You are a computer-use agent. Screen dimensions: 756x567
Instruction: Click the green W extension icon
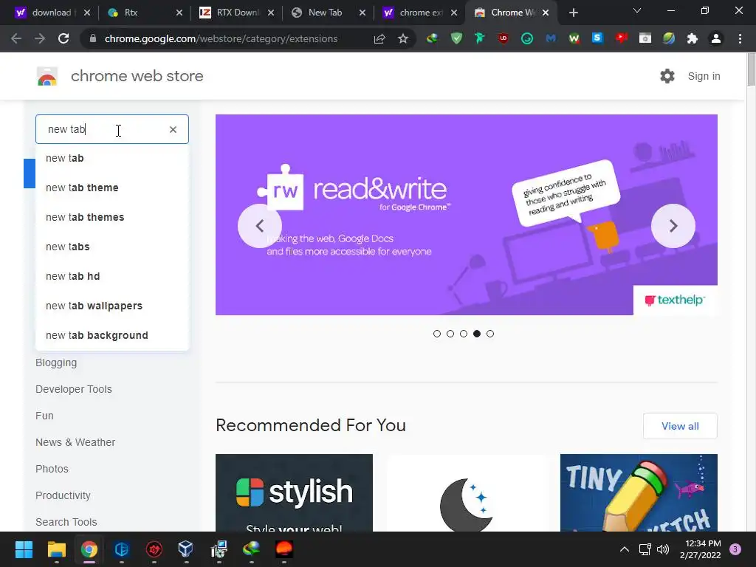click(574, 38)
